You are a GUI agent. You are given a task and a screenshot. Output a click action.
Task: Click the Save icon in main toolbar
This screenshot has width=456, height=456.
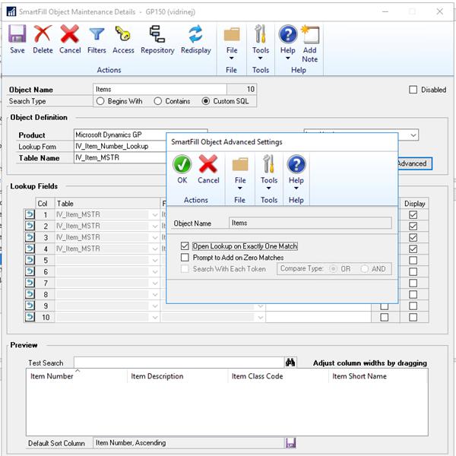click(x=17, y=40)
